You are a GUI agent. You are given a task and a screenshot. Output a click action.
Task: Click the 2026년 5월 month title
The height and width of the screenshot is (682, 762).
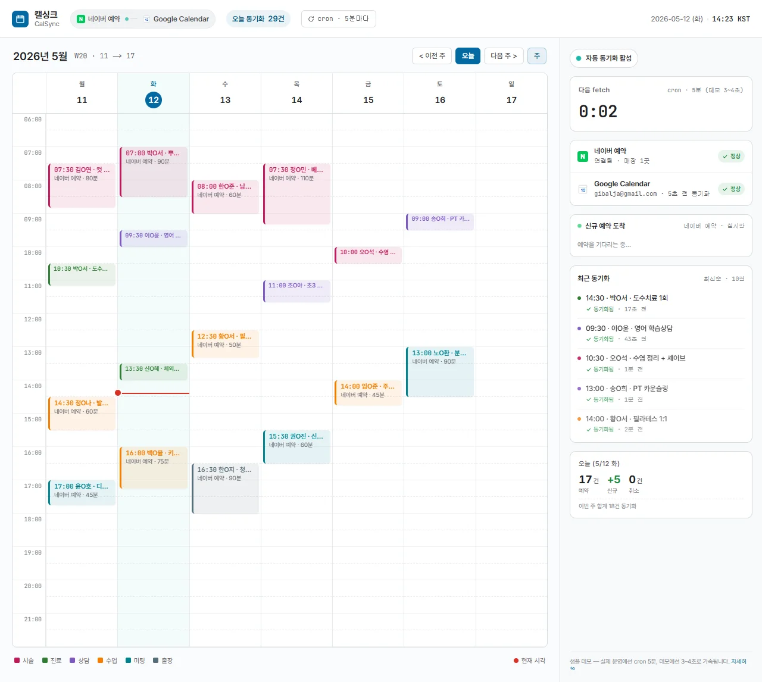[x=40, y=56]
